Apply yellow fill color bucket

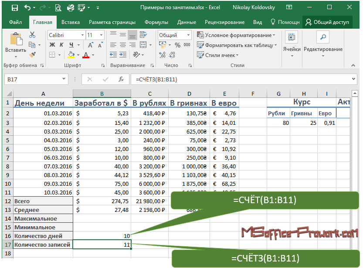point(71,55)
